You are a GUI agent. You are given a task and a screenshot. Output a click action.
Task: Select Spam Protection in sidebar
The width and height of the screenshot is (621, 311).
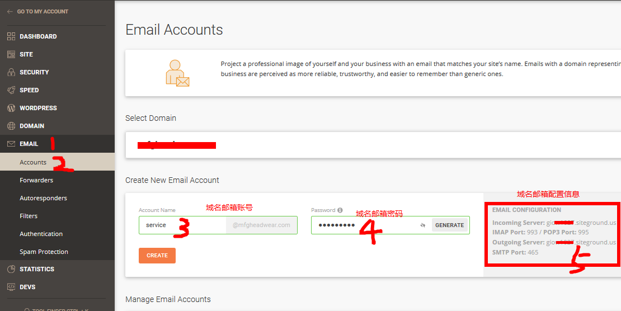pyautogui.click(x=44, y=252)
